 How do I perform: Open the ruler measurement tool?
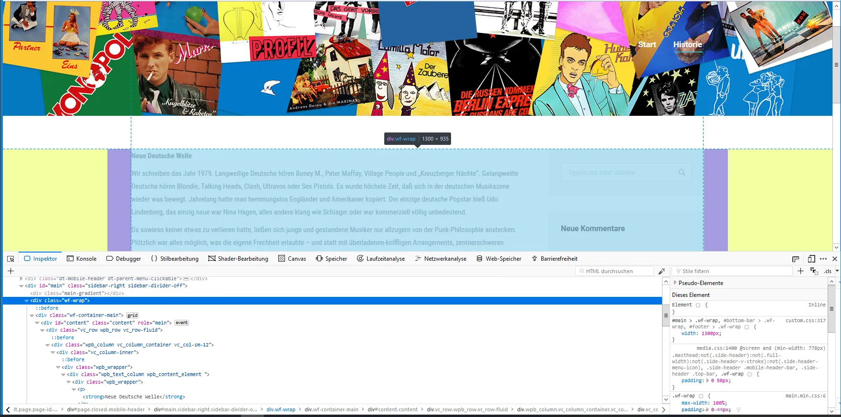tap(796, 259)
